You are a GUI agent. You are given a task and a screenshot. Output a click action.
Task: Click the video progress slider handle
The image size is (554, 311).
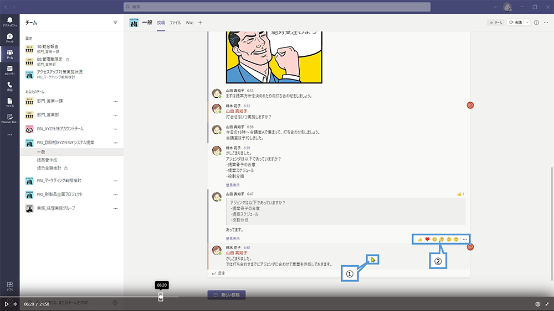(161, 297)
